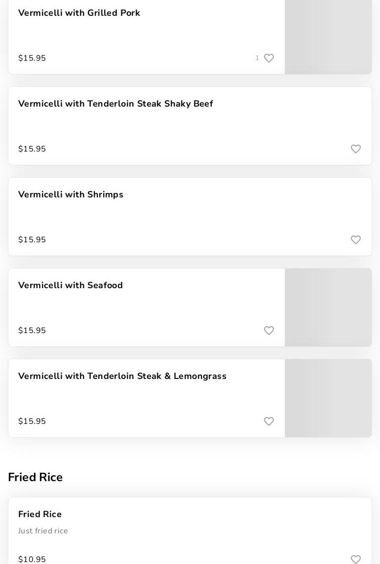View Vermicelli with Grilled Pork photo
Screen dimensions: 380x564
328,37
